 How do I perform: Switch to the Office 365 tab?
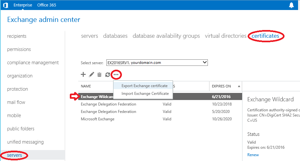coord(47,5)
